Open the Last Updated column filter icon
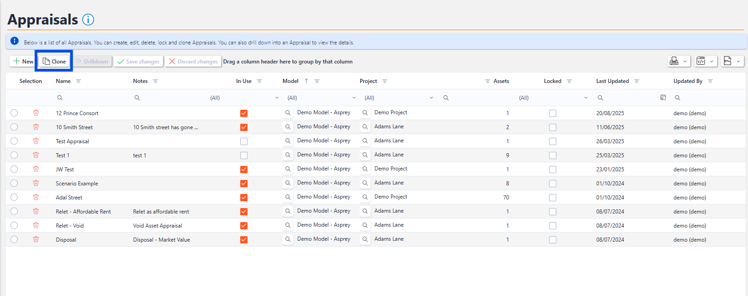This screenshot has height=296, width=748. [637, 81]
